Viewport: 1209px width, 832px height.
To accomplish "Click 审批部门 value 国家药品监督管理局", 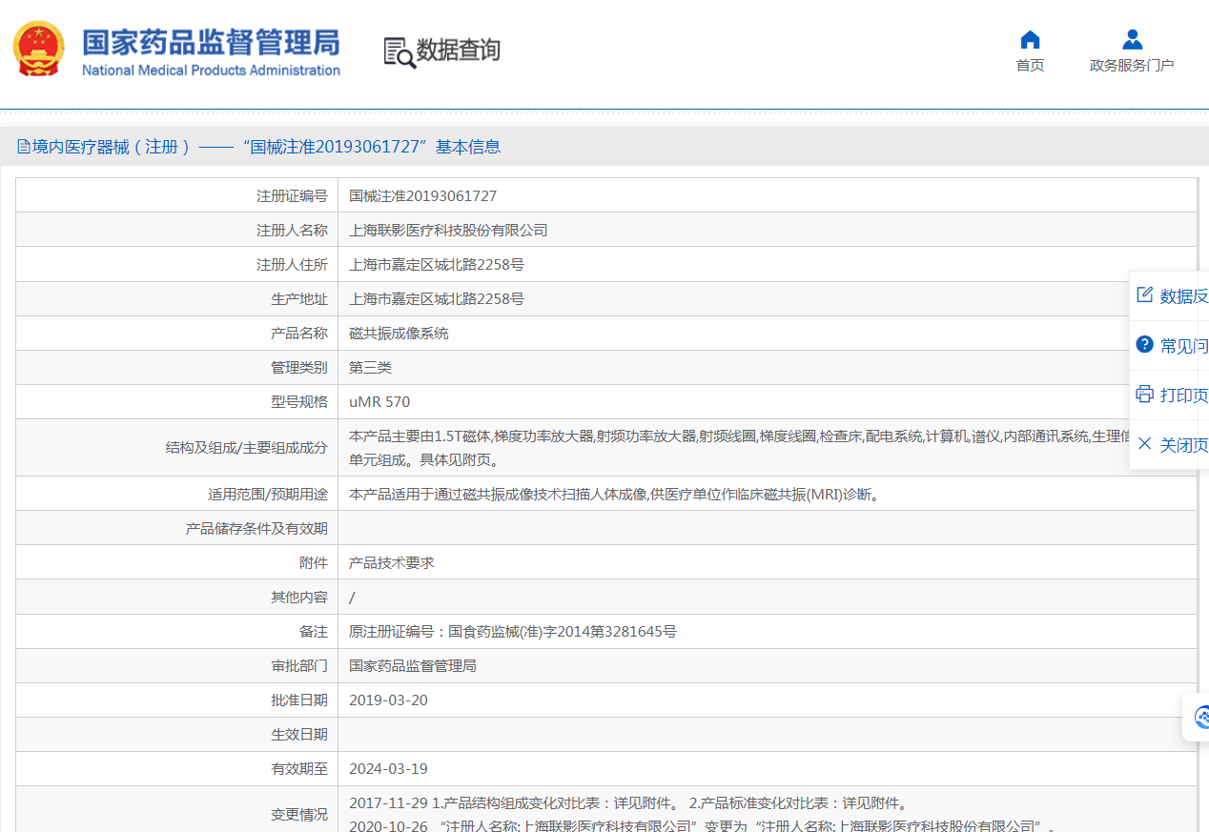I will pos(413,665).
